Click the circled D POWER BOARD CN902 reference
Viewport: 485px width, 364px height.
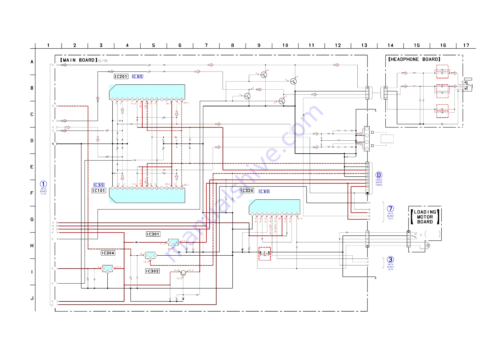(379, 179)
